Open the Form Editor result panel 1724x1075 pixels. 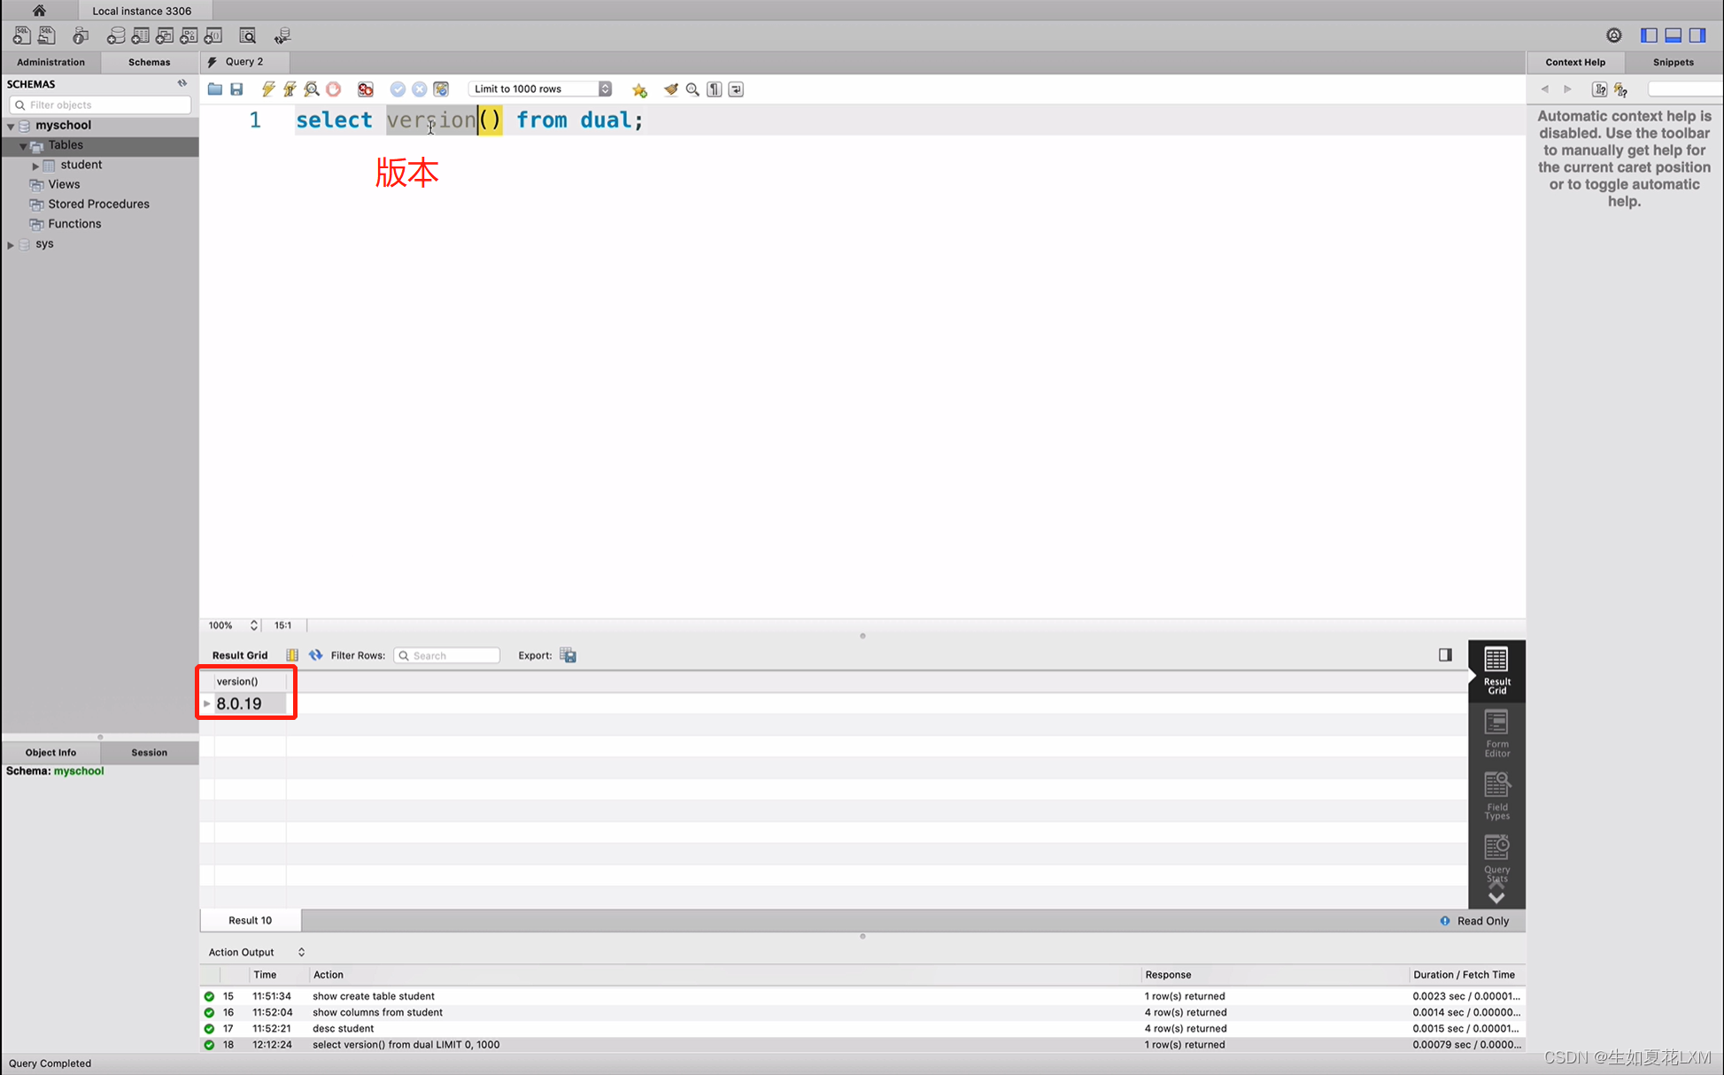click(1496, 733)
